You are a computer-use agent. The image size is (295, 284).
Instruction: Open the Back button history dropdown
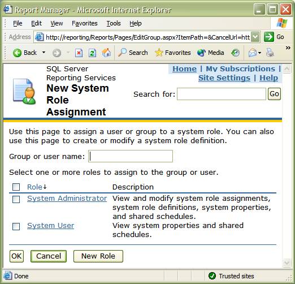coord(44,53)
